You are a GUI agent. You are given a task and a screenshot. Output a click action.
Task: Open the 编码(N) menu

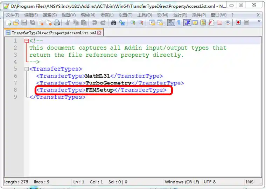point(88,15)
